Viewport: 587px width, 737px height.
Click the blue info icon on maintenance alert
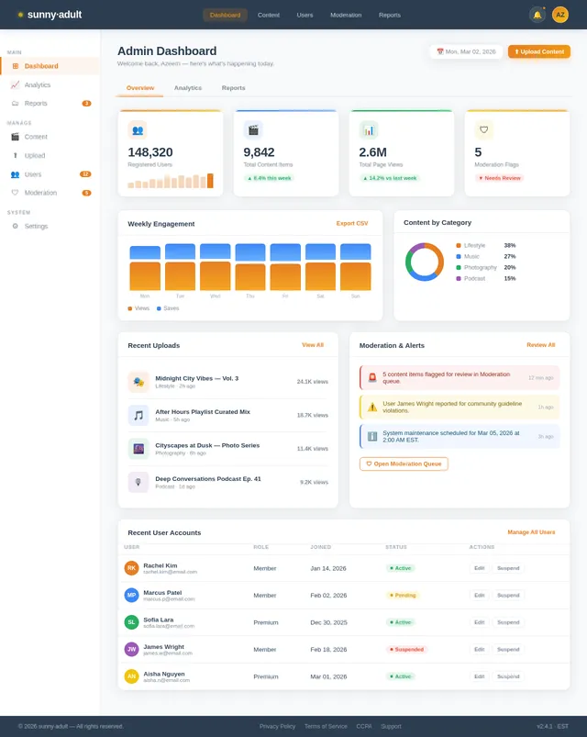[x=372, y=436]
